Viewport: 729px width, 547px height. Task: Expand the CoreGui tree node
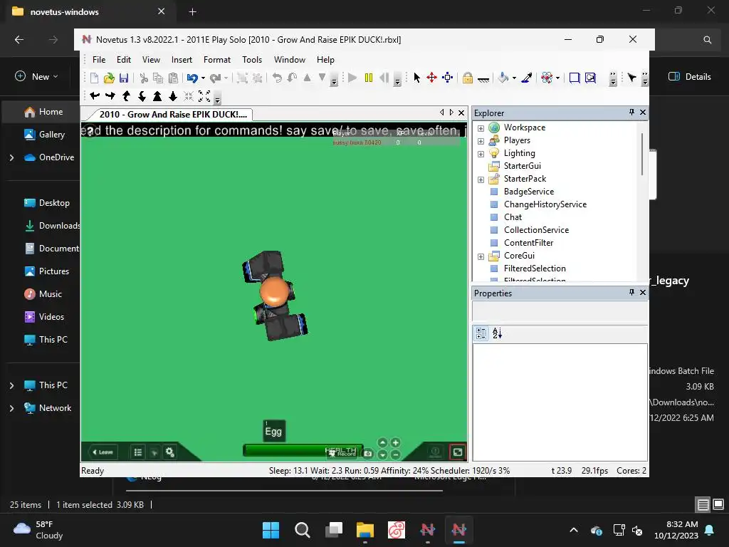coord(481,256)
